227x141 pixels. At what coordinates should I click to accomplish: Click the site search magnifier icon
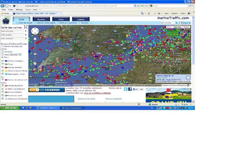pos(176,23)
